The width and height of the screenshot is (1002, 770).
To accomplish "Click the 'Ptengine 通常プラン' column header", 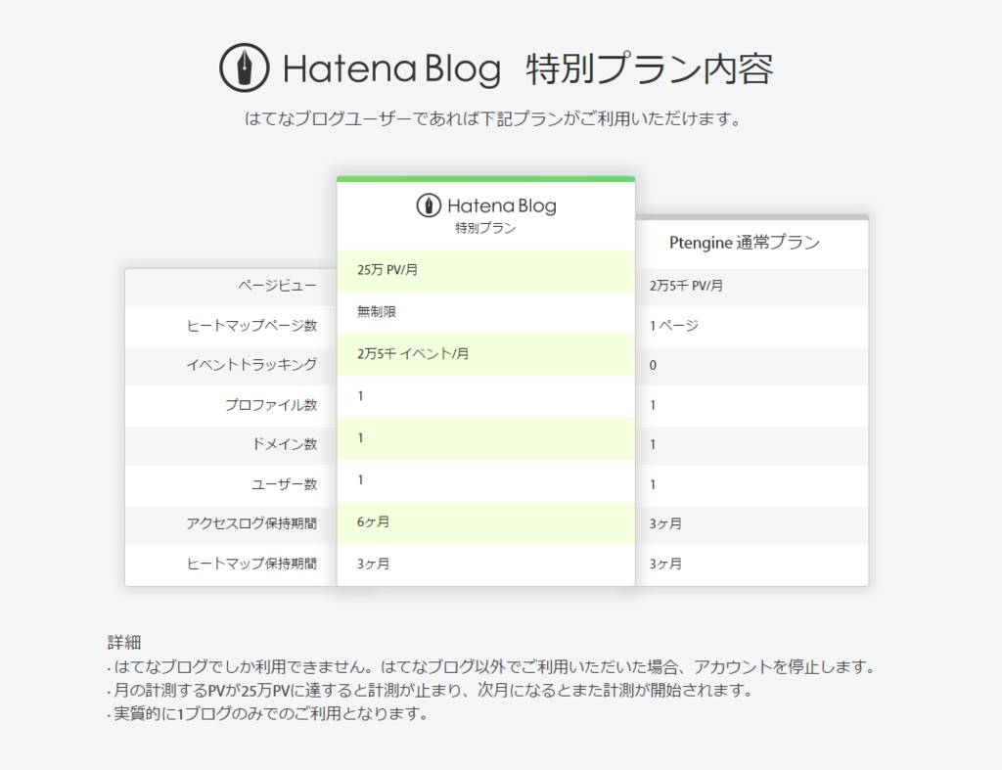I will coord(745,243).
